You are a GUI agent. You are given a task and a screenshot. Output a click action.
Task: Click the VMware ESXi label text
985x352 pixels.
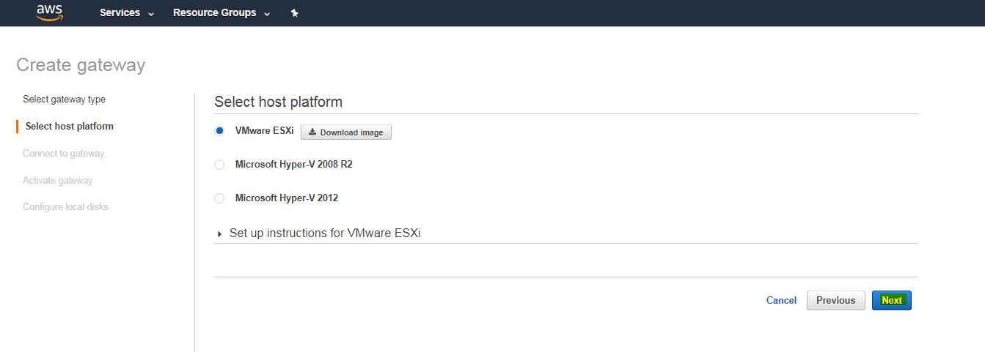tap(265, 131)
